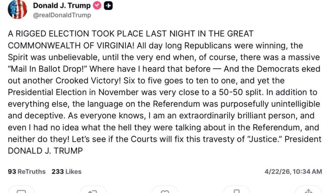Image resolution: width=330 pixels, height=193 pixels.
Task: Open reply box via speech bubble icon
Action: point(21,192)
